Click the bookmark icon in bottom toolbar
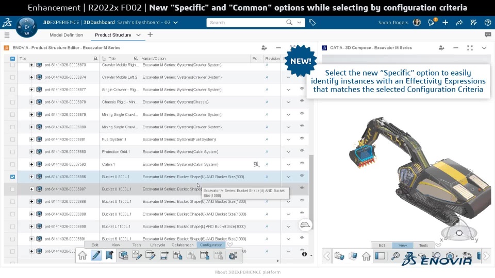Image resolution: width=495 pixels, height=278 pixels. coord(109,255)
